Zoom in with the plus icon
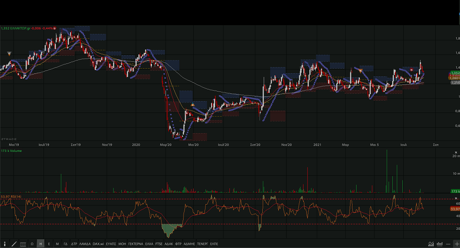 (x=456, y=244)
